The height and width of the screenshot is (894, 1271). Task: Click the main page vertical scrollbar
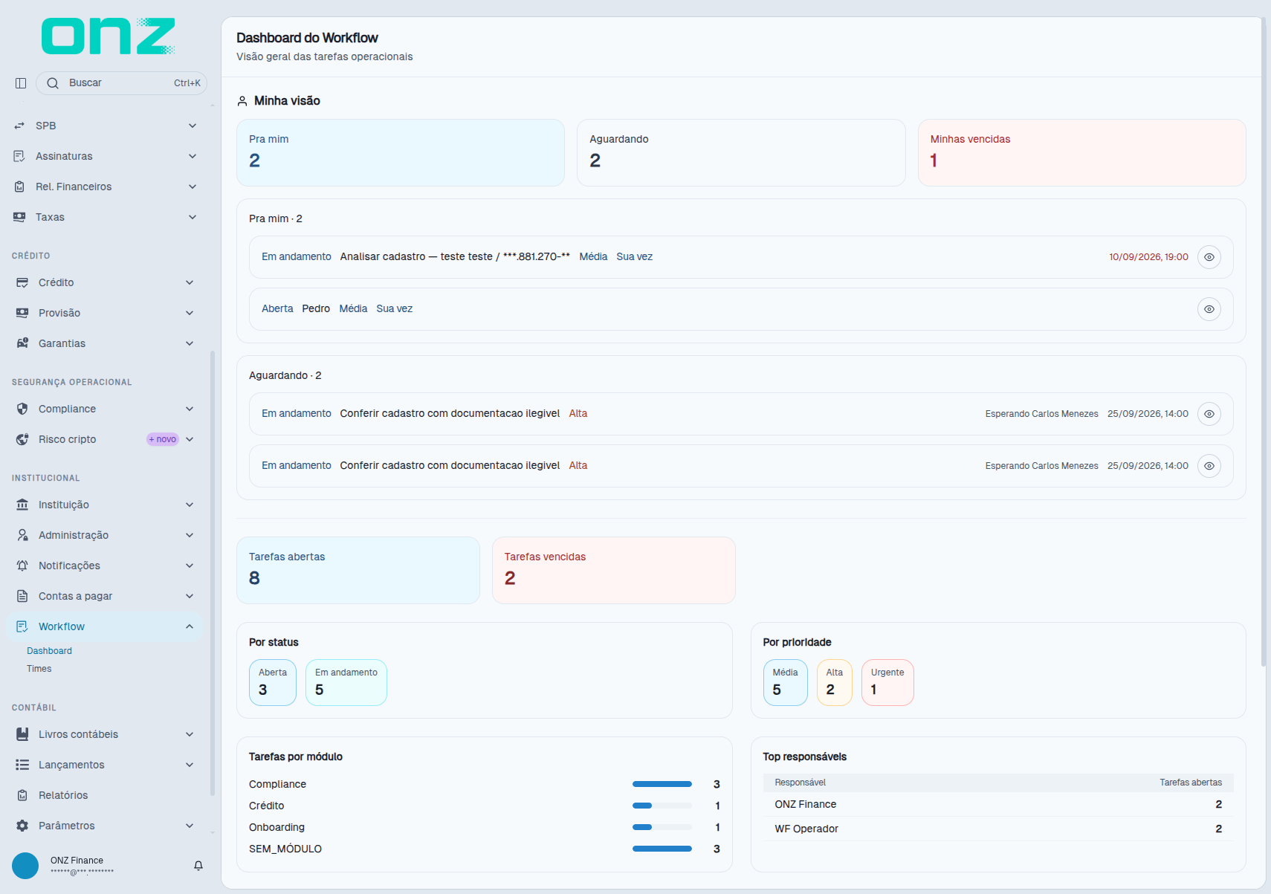[1264, 342]
